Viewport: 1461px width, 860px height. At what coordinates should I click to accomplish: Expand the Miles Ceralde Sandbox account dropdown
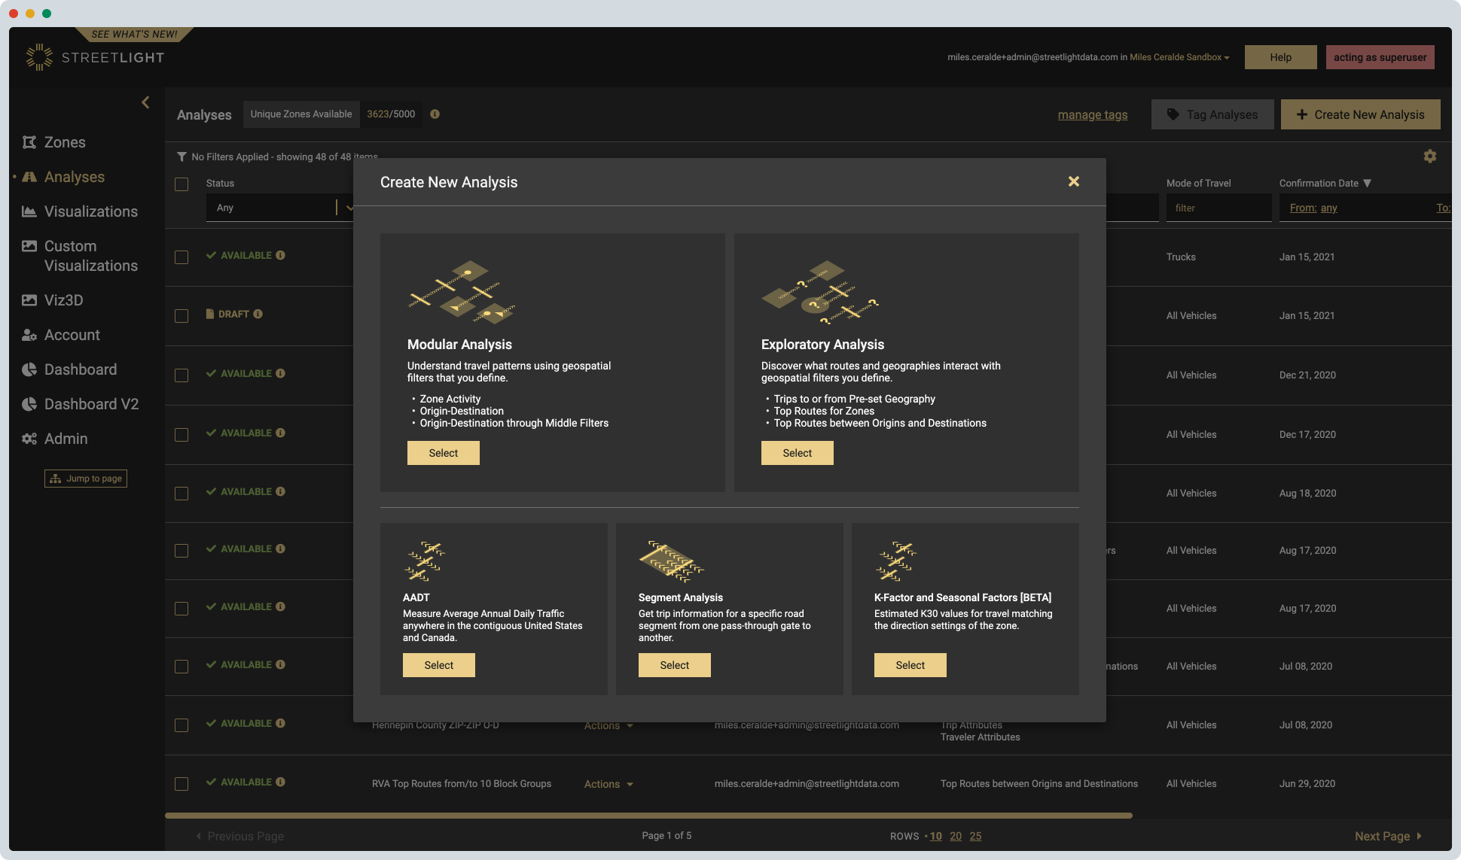click(1179, 57)
